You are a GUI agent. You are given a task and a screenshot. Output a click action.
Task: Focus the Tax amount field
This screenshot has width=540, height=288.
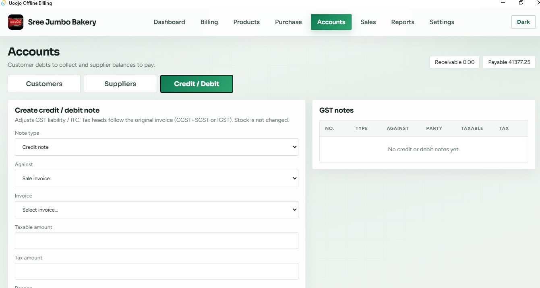pos(157,271)
